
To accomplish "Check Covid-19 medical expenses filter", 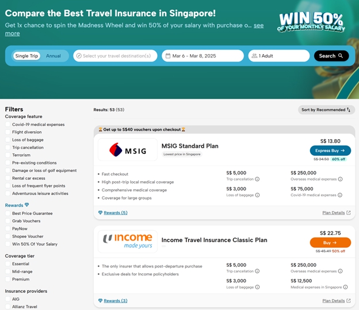I will (x=8, y=124).
